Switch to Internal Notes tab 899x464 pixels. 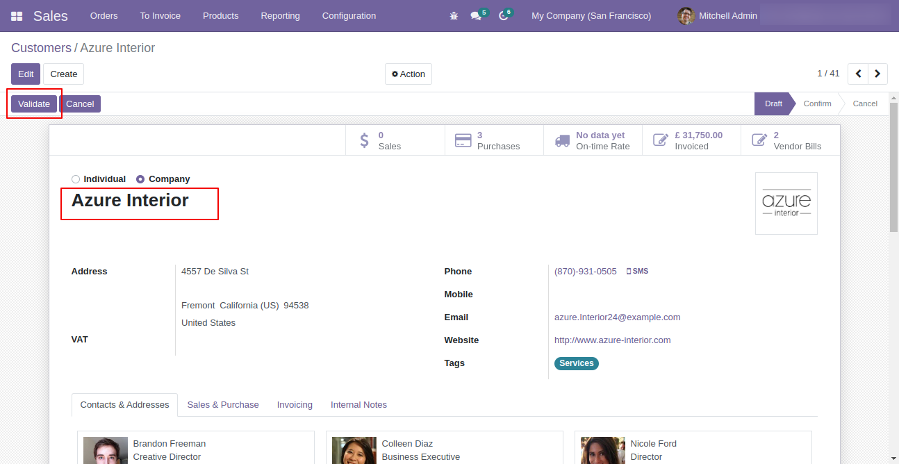click(x=358, y=405)
